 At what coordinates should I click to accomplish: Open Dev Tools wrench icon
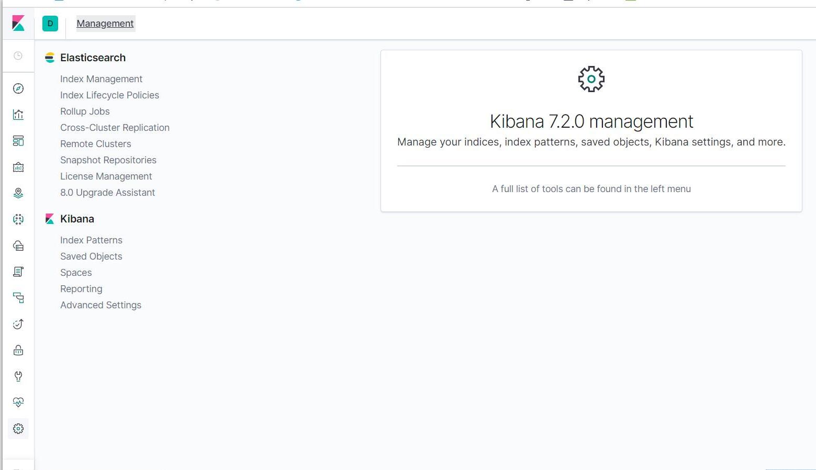click(x=18, y=376)
